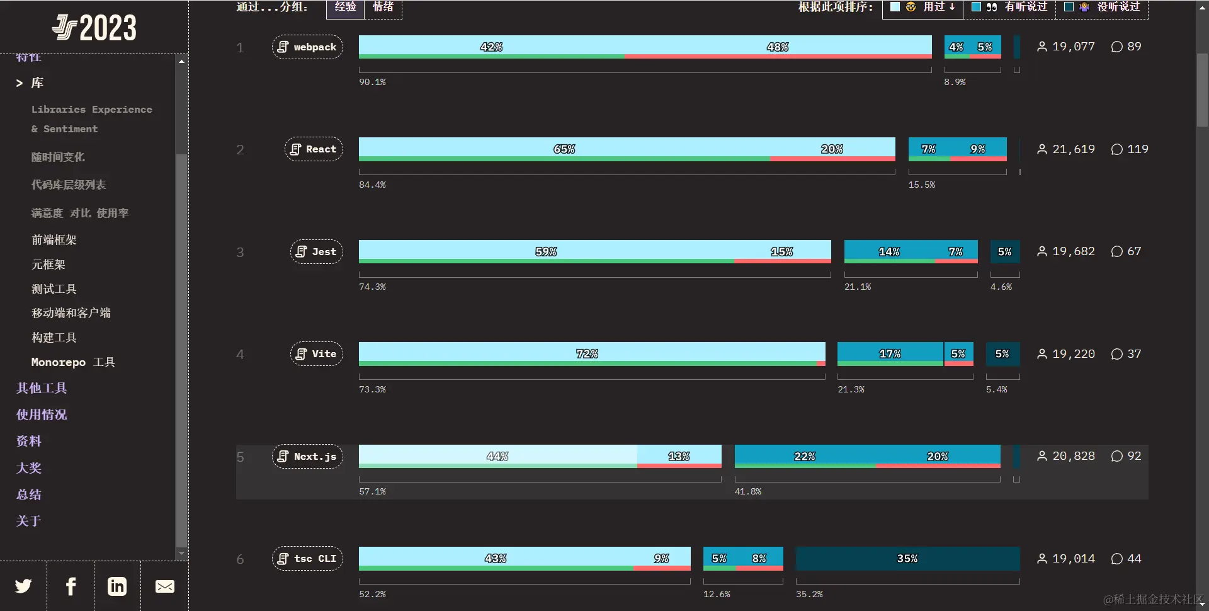Click the respondents person icon for Jest
The width and height of the screenshot is (1209, 611).
(x=1042, y=251)
